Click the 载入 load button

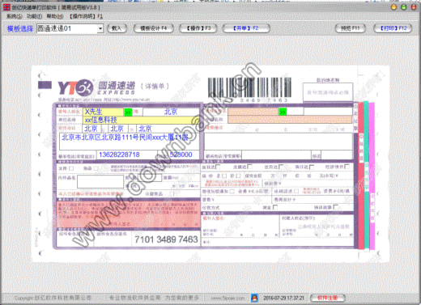(x=117, y=28)
